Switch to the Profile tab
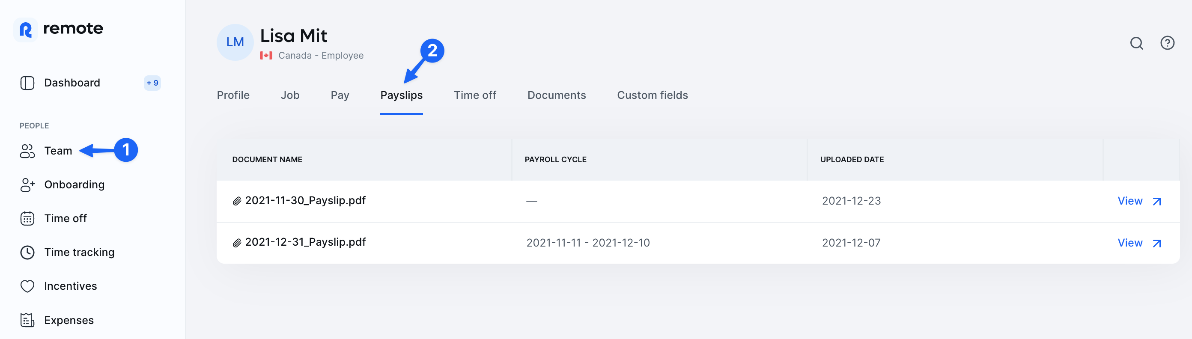This screenshot has height=339, width=1192. pos(233,95)
